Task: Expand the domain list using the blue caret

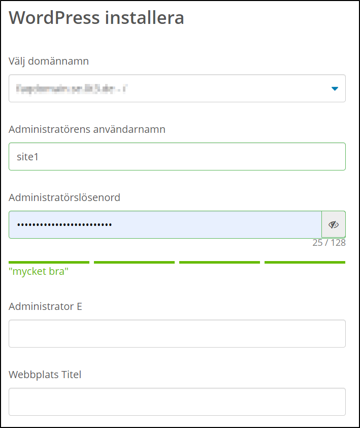Action: [334, 89]
